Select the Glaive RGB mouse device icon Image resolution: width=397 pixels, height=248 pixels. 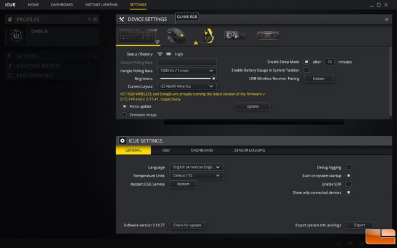176,35
